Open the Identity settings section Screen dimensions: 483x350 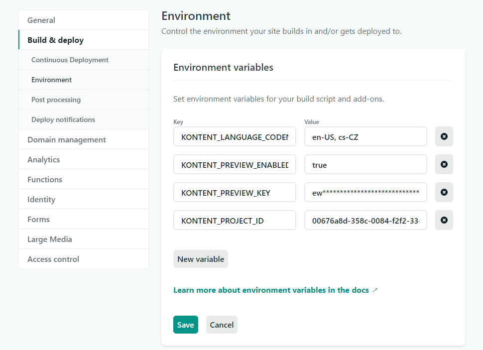(x=41, y=199)
